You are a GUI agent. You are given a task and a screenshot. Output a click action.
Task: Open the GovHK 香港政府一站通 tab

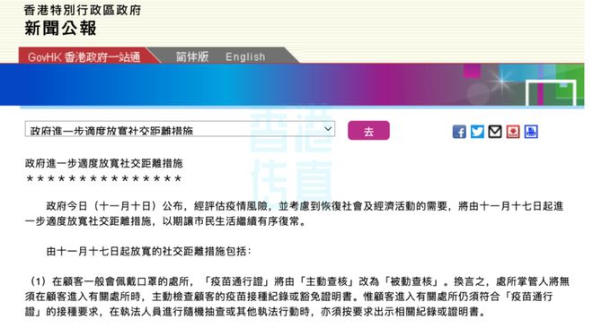(x=84, y=57)
